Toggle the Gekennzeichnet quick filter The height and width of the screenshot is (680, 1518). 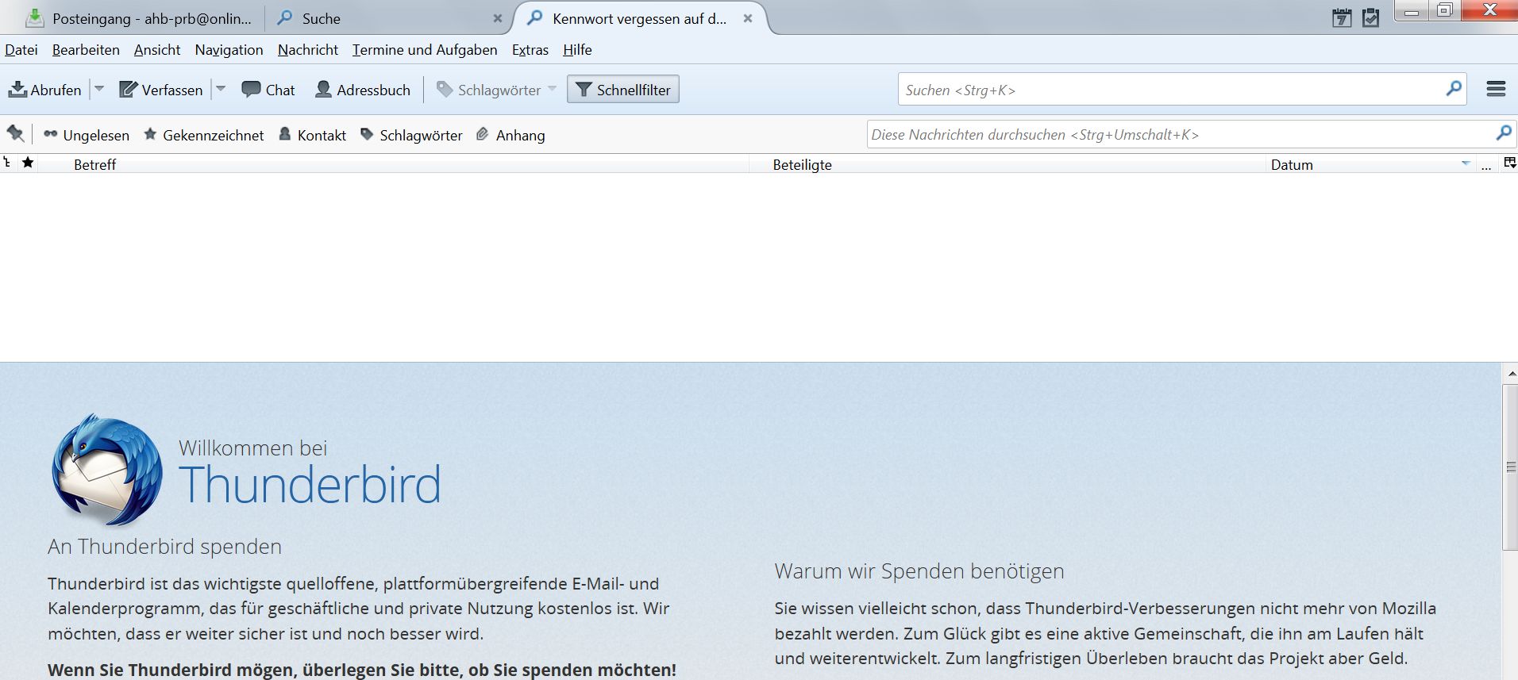coord(203,135)
